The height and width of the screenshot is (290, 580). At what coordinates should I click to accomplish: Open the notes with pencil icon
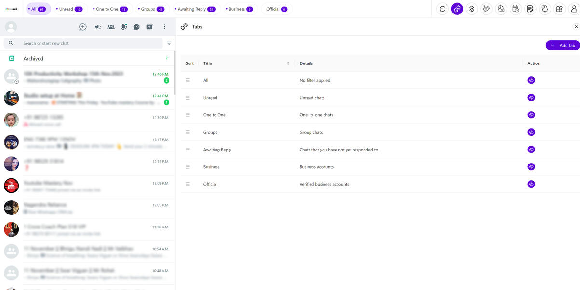[x=530, y=9]
